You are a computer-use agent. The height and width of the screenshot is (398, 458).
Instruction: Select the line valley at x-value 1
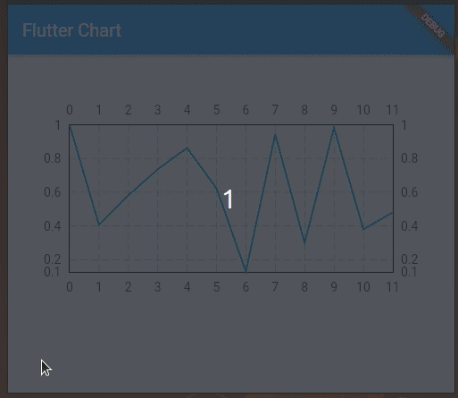pyautogui.click(x=99, y=224)
